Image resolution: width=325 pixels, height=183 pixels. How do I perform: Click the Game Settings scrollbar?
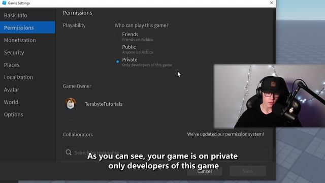pos(274,78)
